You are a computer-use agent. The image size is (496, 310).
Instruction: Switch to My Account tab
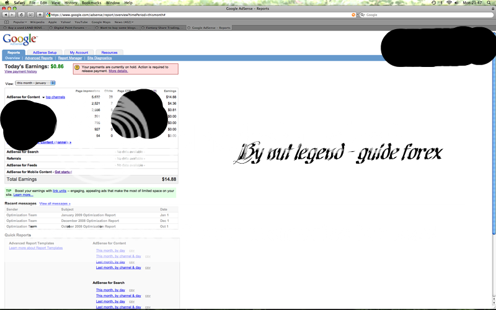point(79,53)
